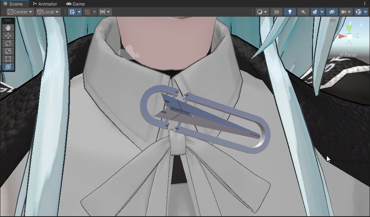
Task: Toggle grid snapping button
Action: pyautogui.click(x=87, y=12)
